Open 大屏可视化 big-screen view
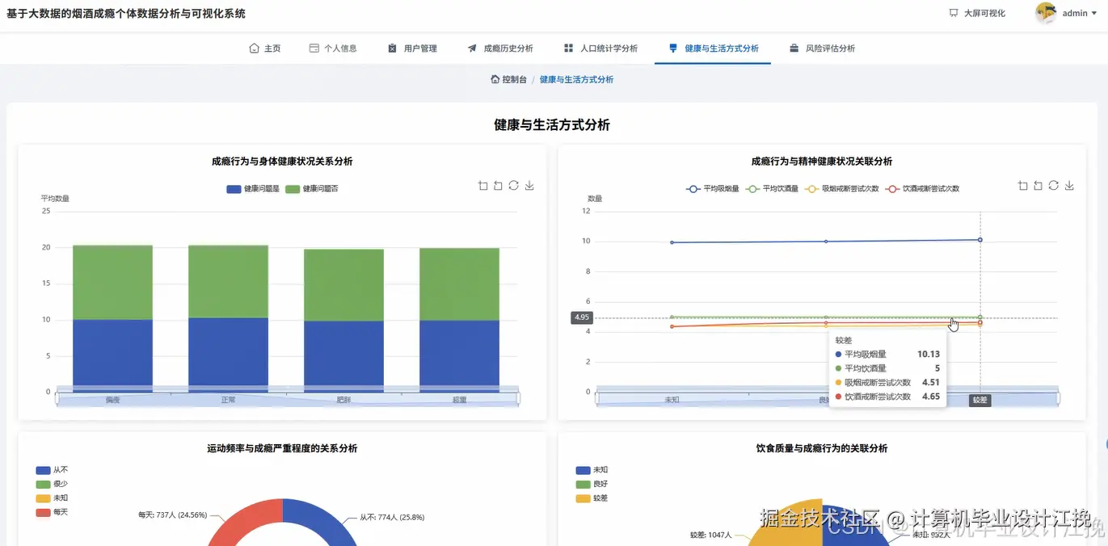The image size is (1108, 546). tap(978, 14)
